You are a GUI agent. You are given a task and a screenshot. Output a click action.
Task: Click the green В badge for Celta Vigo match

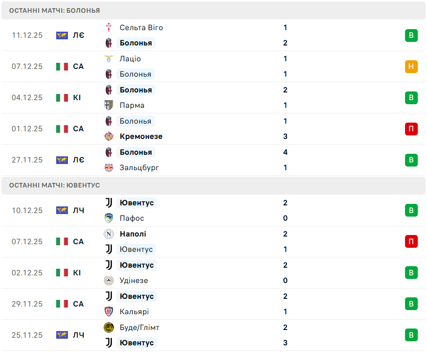[411, 35]
